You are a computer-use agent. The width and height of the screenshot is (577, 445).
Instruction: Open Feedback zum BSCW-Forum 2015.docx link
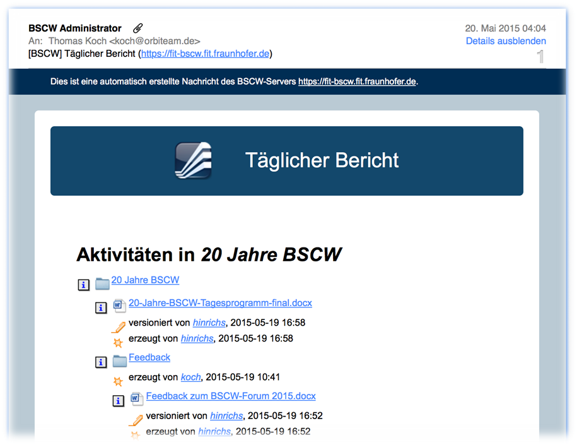tap(231, 396)
